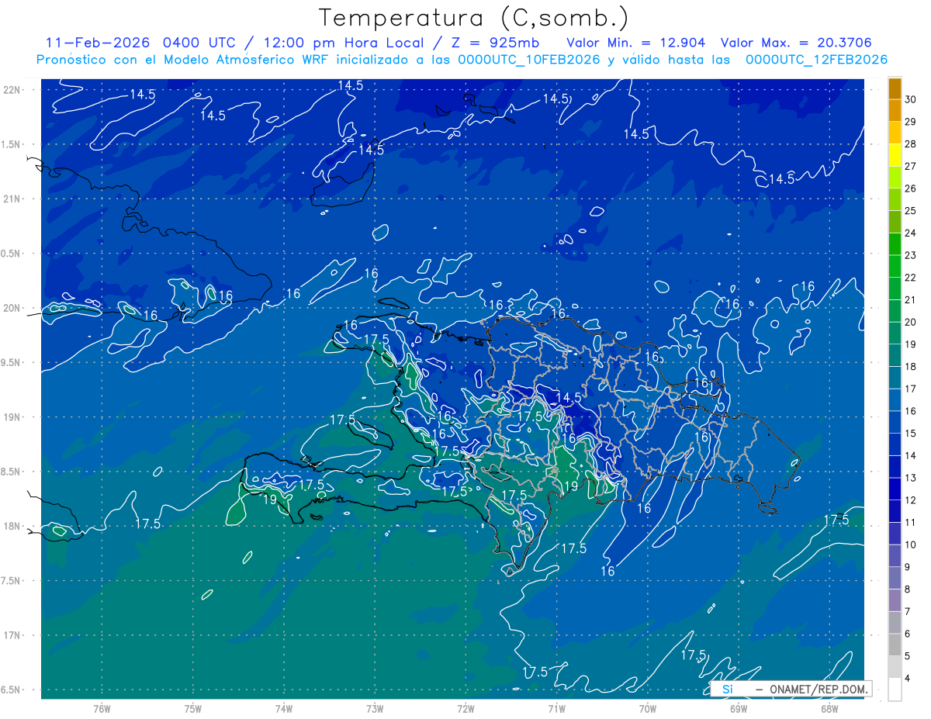Click the "0.5N" latitude axis label

coord(12,254)
